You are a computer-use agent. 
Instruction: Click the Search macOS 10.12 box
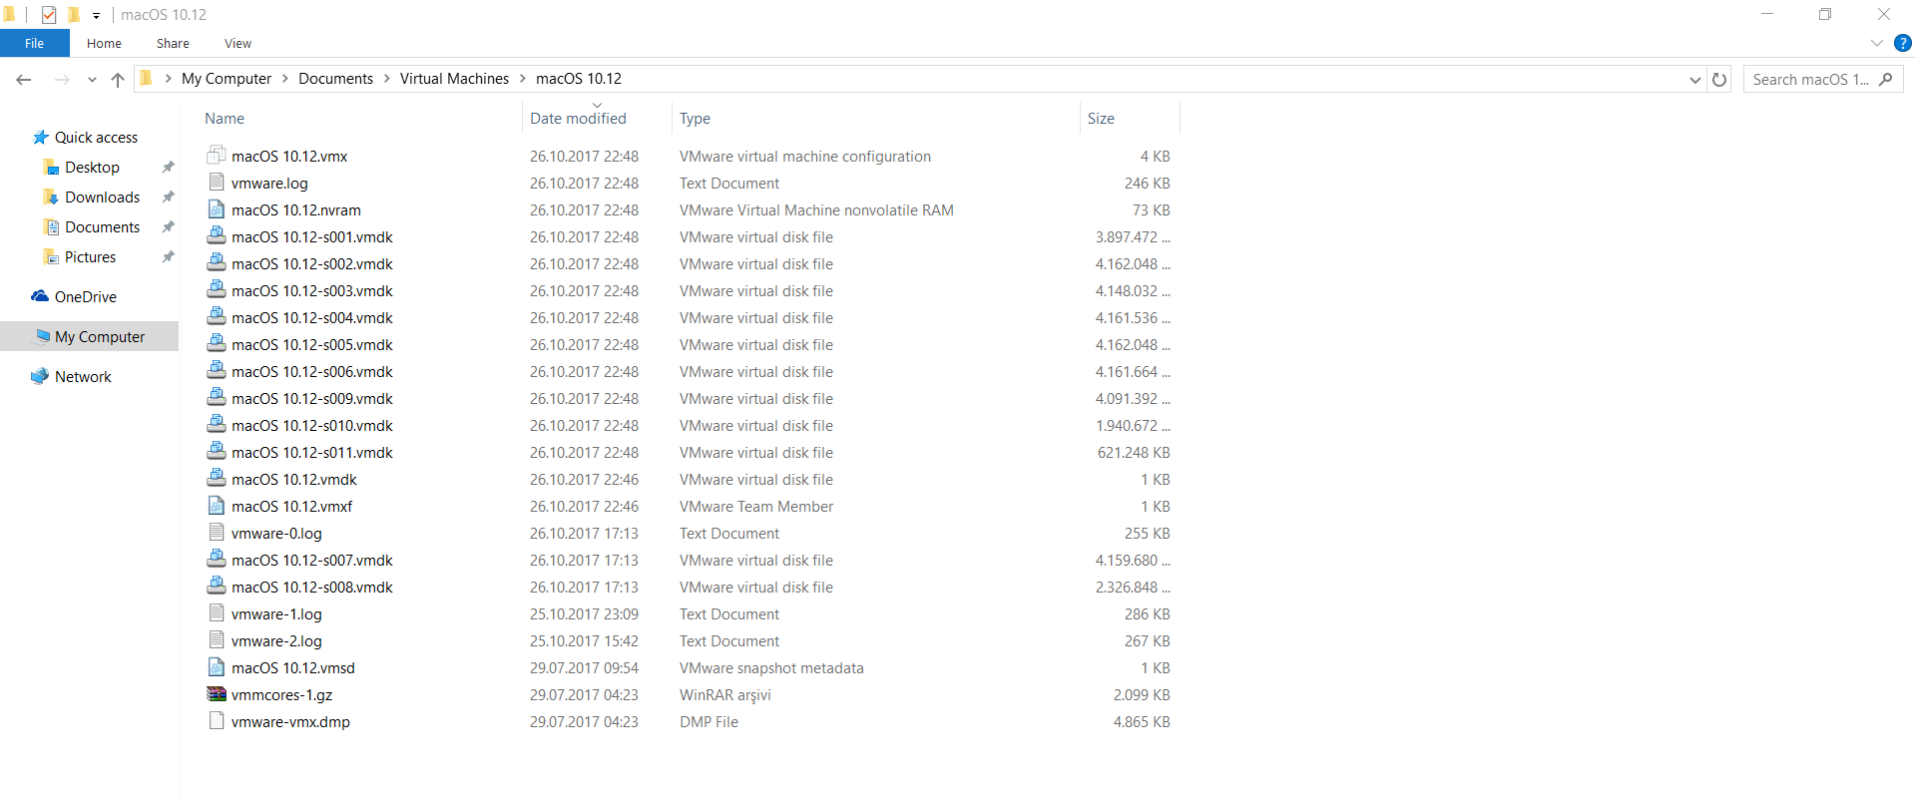point(1822,79)
